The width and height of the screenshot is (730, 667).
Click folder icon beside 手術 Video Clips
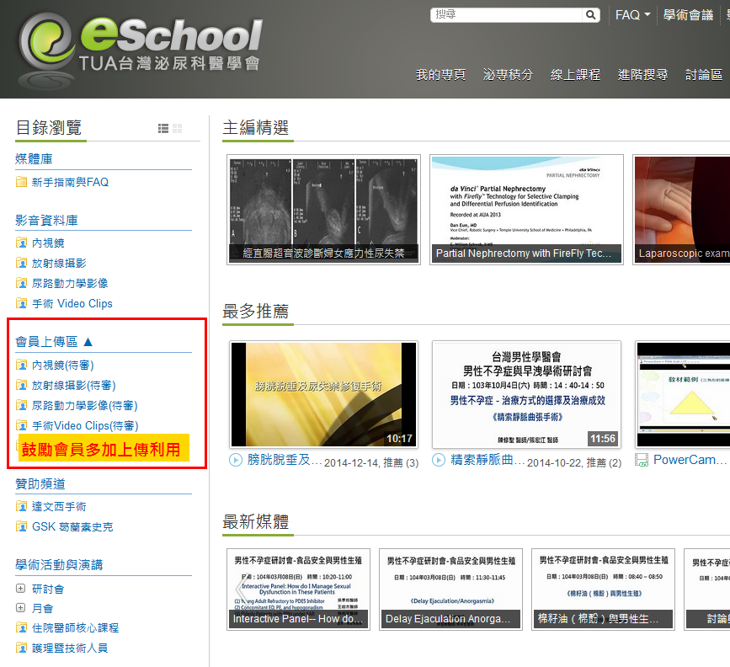pyautogui.click(x=21, y=304)
